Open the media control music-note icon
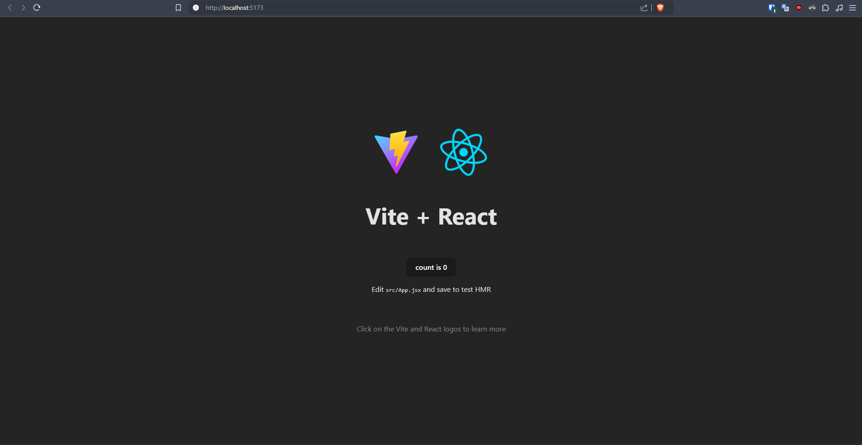 point(839,8)
